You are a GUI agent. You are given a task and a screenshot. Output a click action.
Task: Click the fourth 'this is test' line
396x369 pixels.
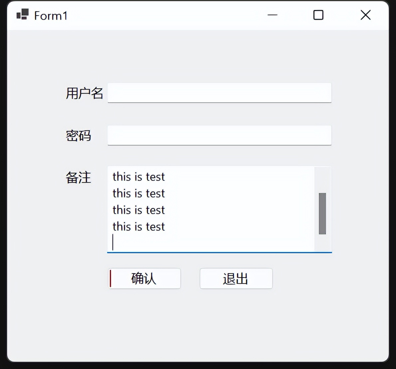pyautogui.click(x=138, y=227)
